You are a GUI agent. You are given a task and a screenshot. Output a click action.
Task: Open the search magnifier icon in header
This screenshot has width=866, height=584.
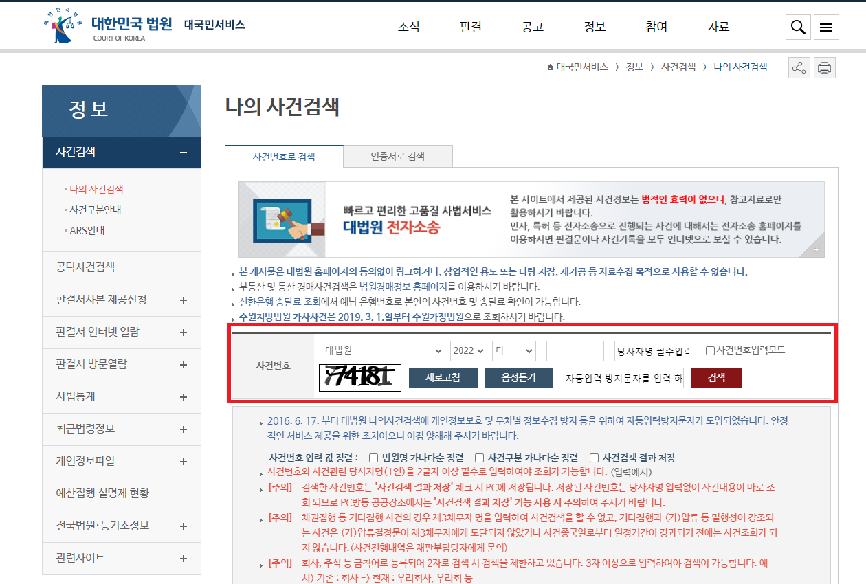click(798, 27)
